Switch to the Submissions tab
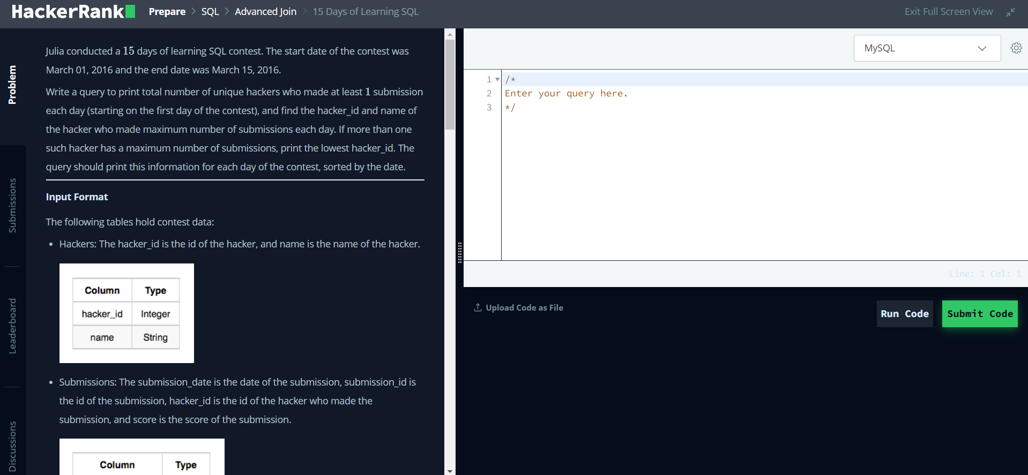This screenshot has width=1028, height=475. (12, 206)
